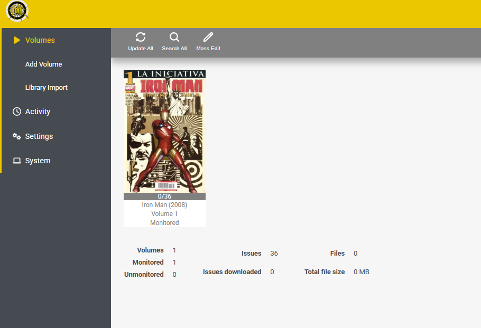Viewport: 481px width, 328px height.
Task: Open the Iron Man comic cover thumbnail
Action: [164, 132]
